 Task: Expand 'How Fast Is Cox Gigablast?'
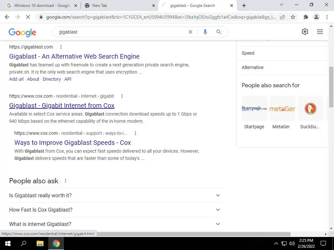pos(115,210)
